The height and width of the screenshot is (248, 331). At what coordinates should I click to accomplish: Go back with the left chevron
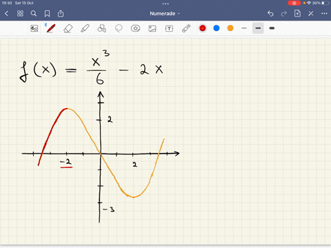6,14
